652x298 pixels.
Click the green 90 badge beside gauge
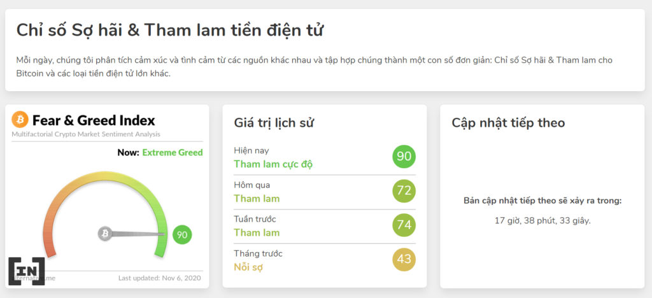(x=182, y=235)
